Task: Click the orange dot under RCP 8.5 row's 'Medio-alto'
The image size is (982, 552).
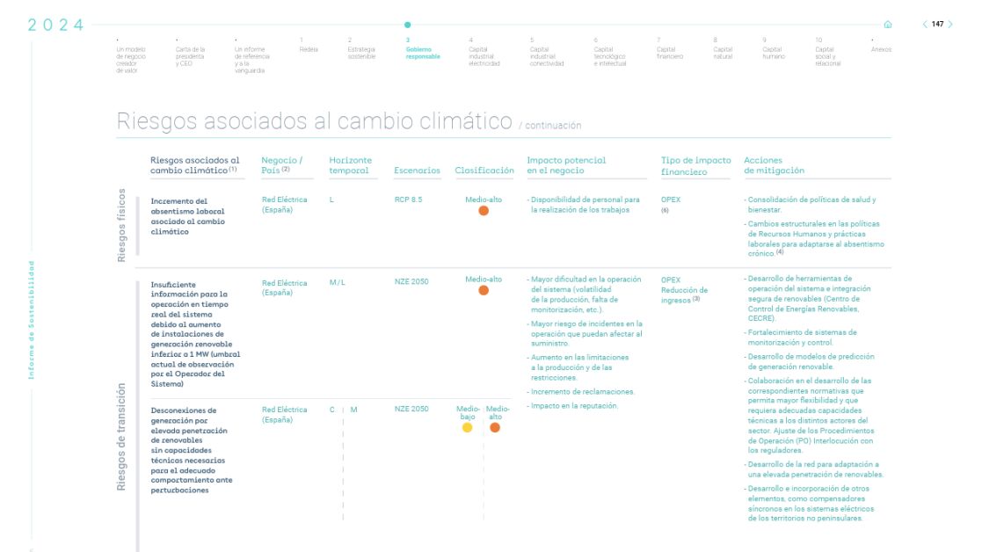Action: (484, 211)
